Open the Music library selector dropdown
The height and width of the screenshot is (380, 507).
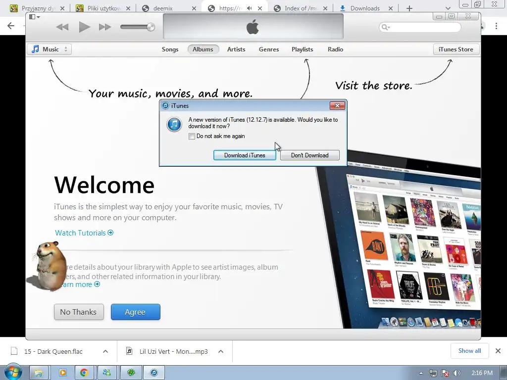tap(50, 49)
